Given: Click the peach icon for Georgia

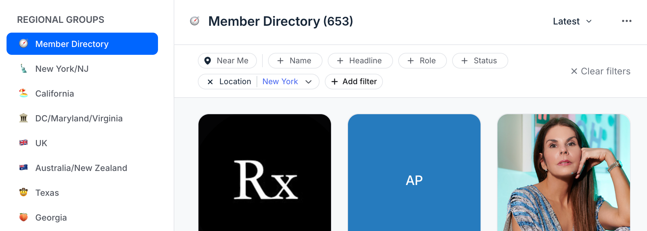Looking at the screenshot, I should click(x=24, y=217).
